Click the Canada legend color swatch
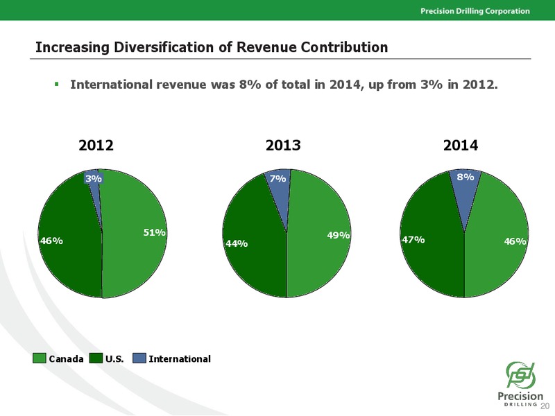The width and height of the screenshot is (555, 416). coord(40,358)
